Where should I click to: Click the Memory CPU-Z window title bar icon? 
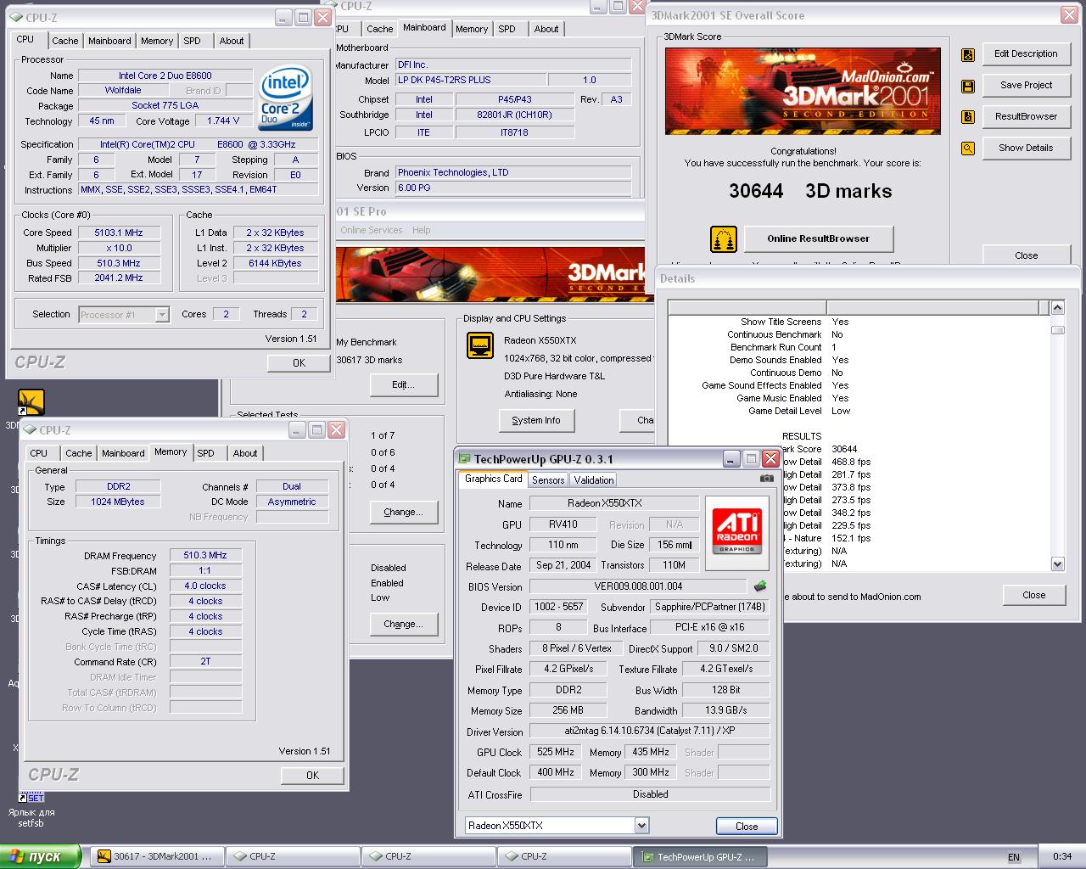click(x=31, y=430)
